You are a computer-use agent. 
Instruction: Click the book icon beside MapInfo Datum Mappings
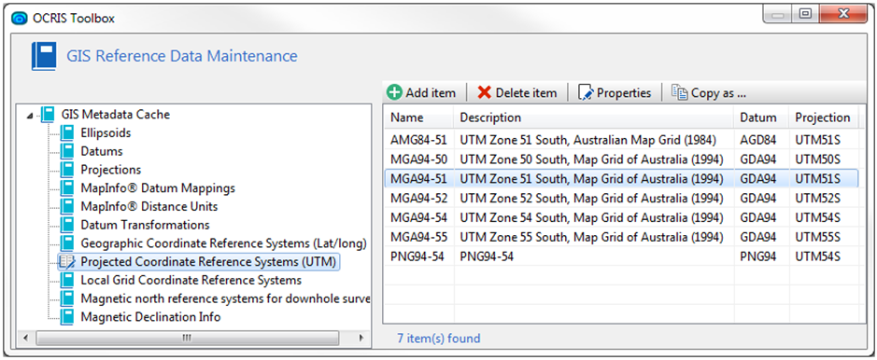pyautogui.click(x=67, y=188)
